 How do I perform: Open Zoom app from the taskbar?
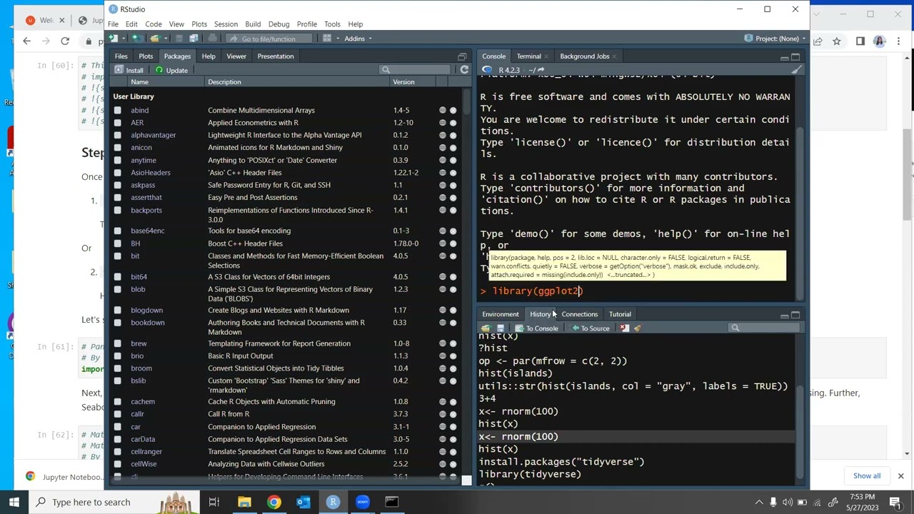[x=362, y=502]
